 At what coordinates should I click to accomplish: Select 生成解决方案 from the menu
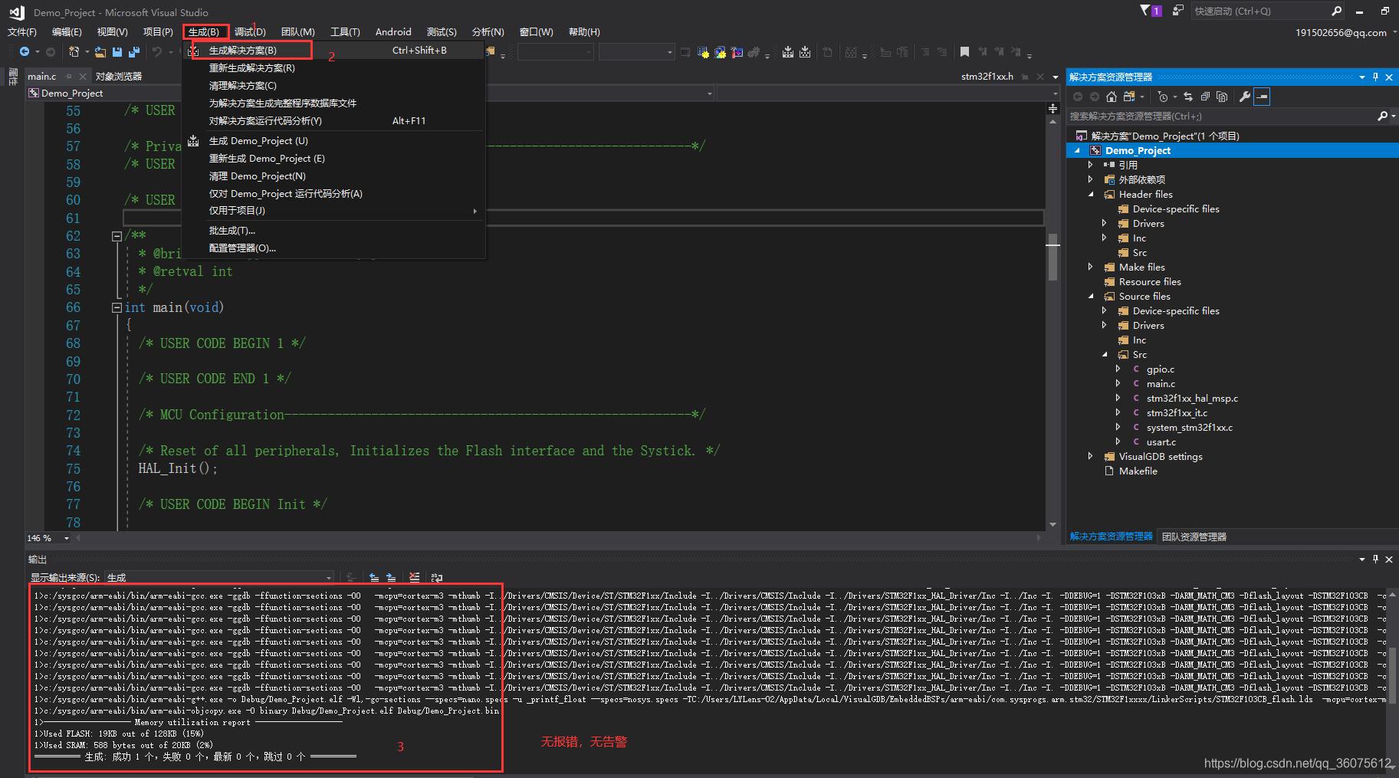[241, 50]
